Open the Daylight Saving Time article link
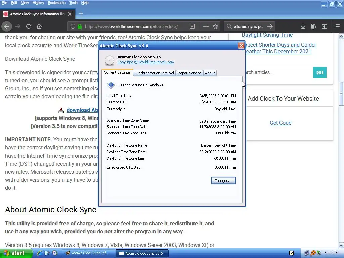The height and width of the screenshot is (258, 344). point(267,35)
